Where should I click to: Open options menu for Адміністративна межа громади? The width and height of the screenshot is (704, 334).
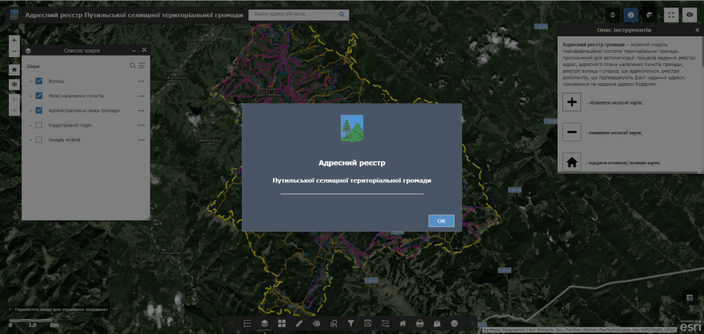(142, 111)
